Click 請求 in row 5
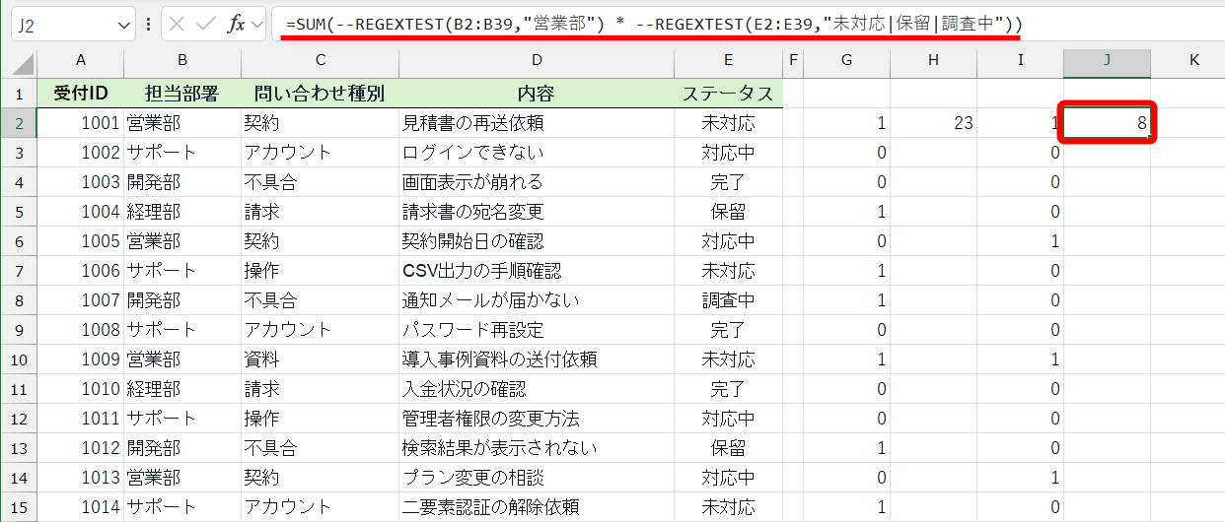 pyautogui.click(x=320, y=212)
